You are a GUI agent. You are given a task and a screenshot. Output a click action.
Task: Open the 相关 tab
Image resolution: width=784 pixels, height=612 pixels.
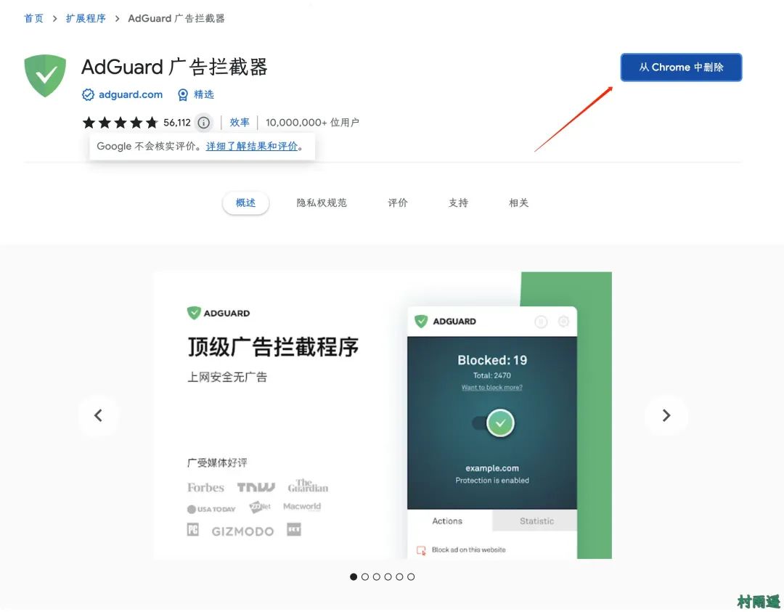point(519,203)
